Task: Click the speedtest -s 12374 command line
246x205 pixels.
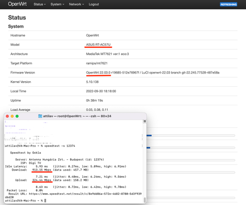Action: (x=40, y=146)
